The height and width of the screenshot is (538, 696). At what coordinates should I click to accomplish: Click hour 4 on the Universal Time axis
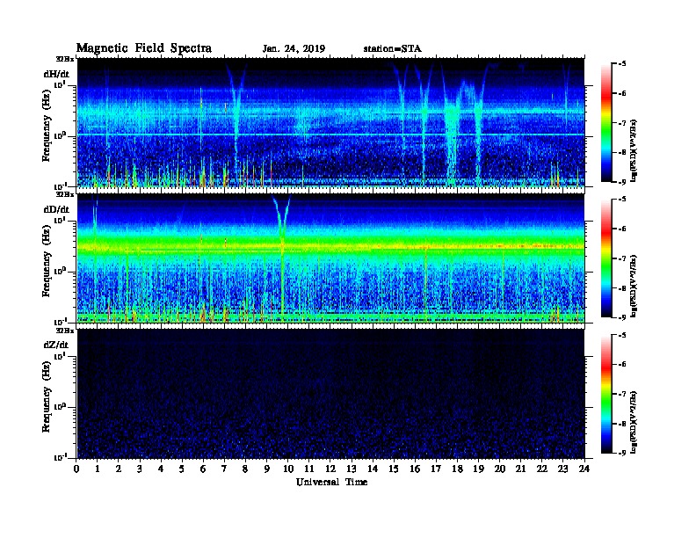(x=161, y=469)
